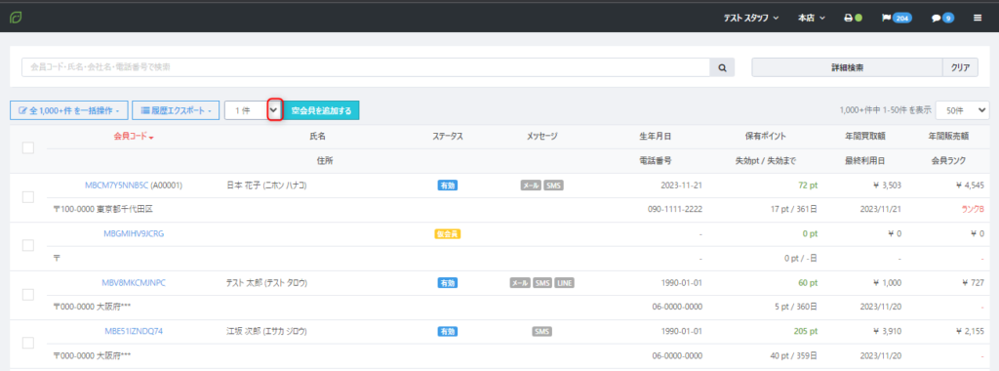
Task: Check the row for MBE51IZNDQ74
Action: pyautogui.click(x=28, y=343)
